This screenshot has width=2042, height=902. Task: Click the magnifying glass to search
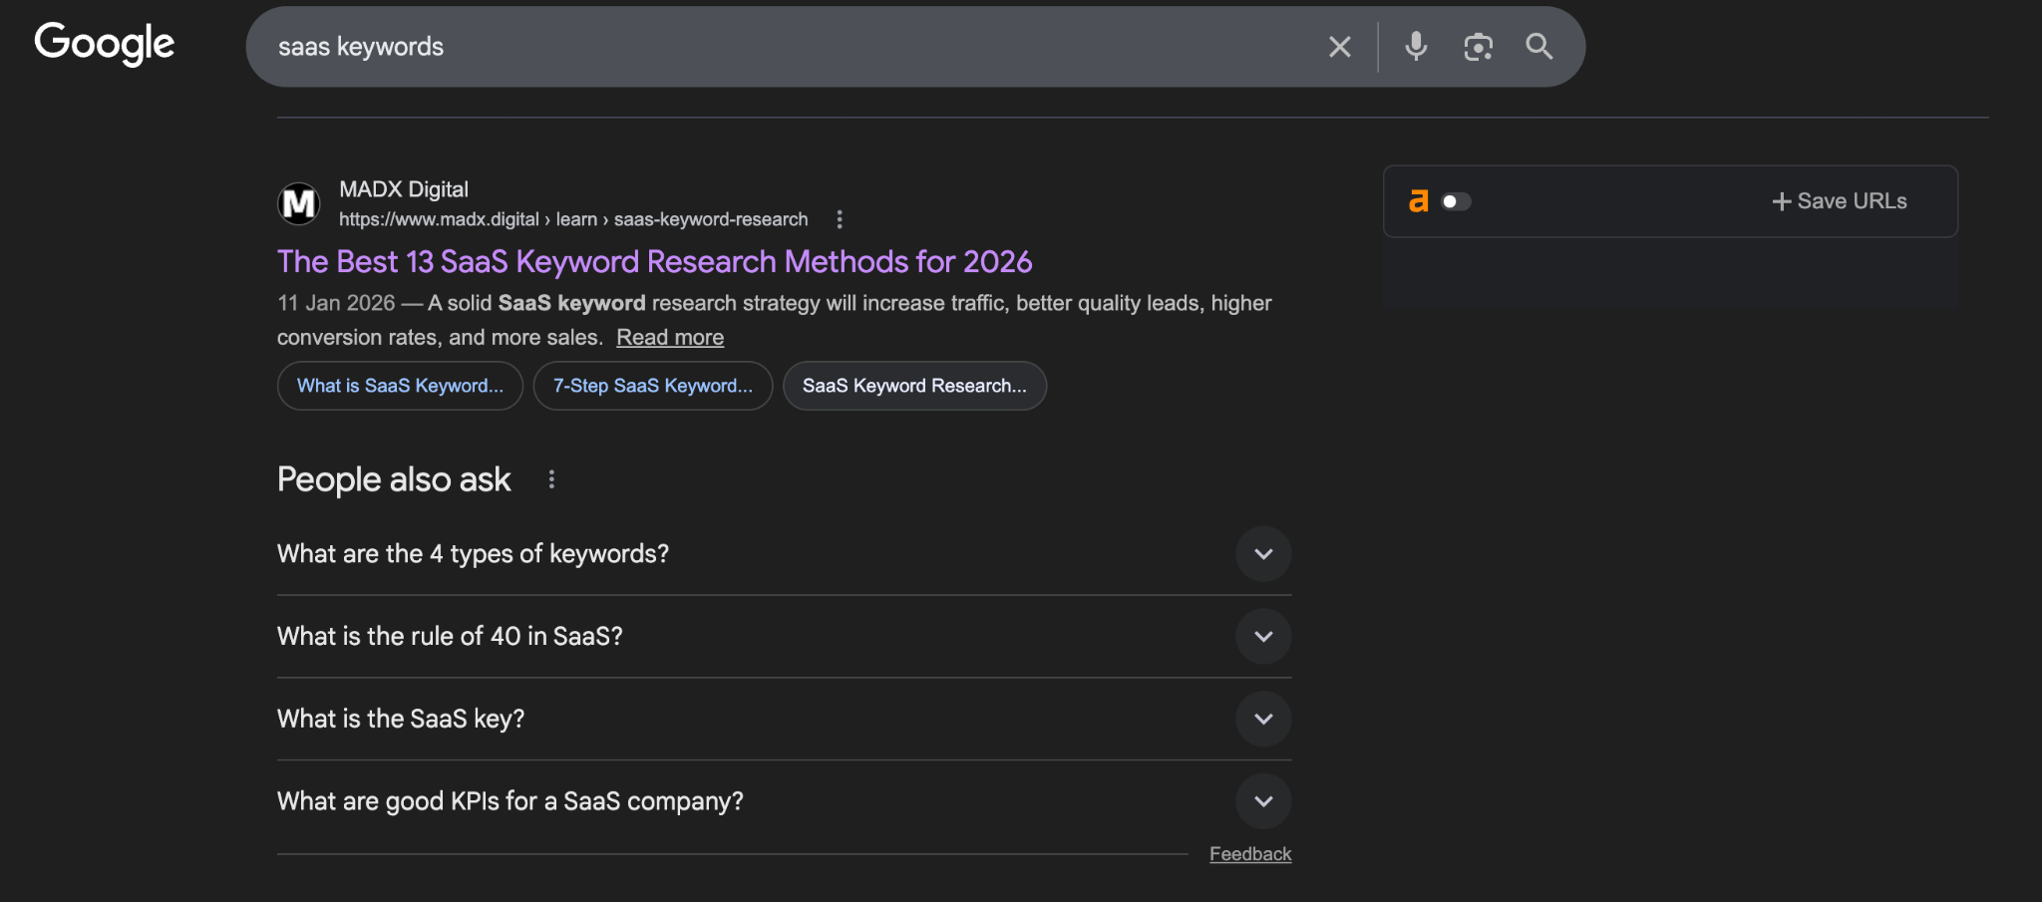coord(1538,46)
